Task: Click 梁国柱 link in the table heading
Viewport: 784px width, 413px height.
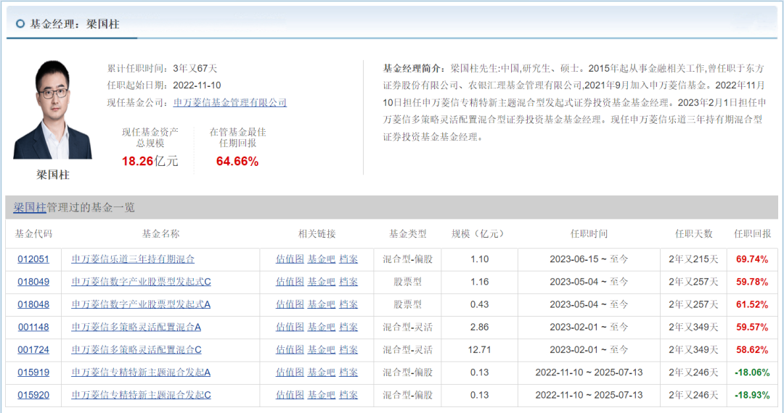Action: 30,207
